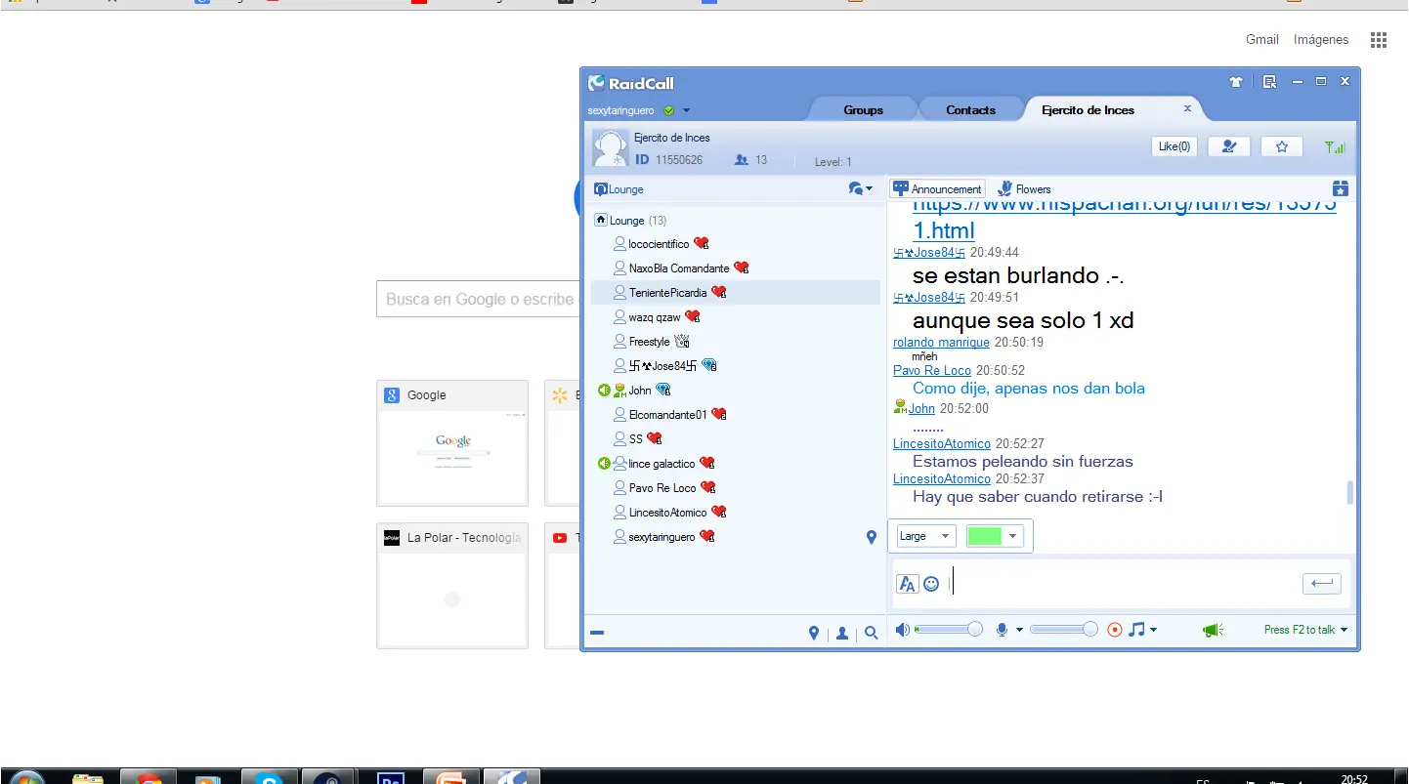This screenshot has width=1409, height=784.
Task: Send message with the enter arrow button
Action: point(1322,584)
